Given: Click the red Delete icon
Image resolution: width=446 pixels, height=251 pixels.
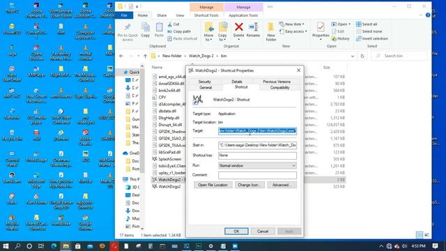Looking at the screenshot, I should click(238, 27).
